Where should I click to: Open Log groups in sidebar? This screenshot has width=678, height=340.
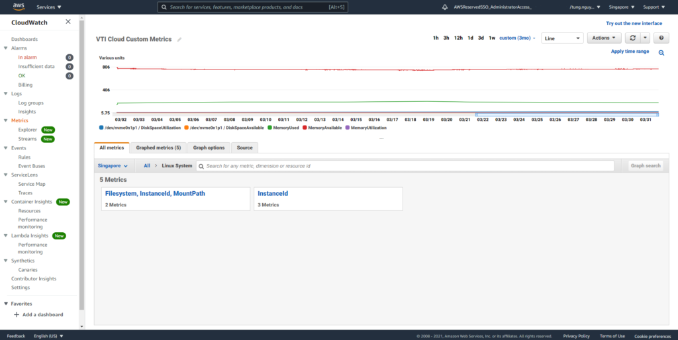point(30,103)
